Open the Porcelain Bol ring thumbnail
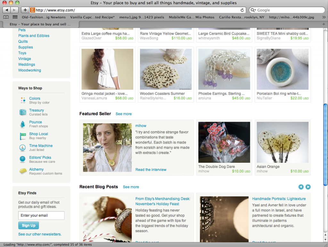This screenshot has width=328, height=247. pos(283,69)
